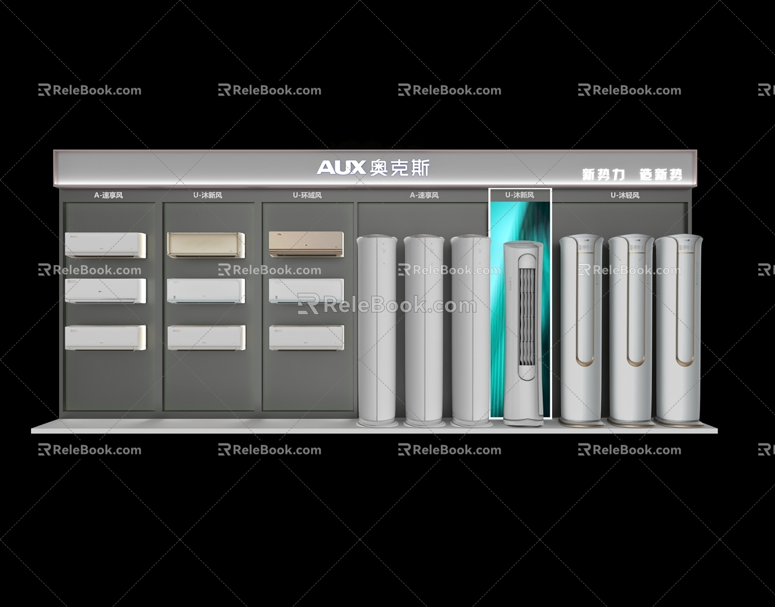Pick the bottom white wall unit under U-环域风
775x607 pixels.
tap(306, 338)
